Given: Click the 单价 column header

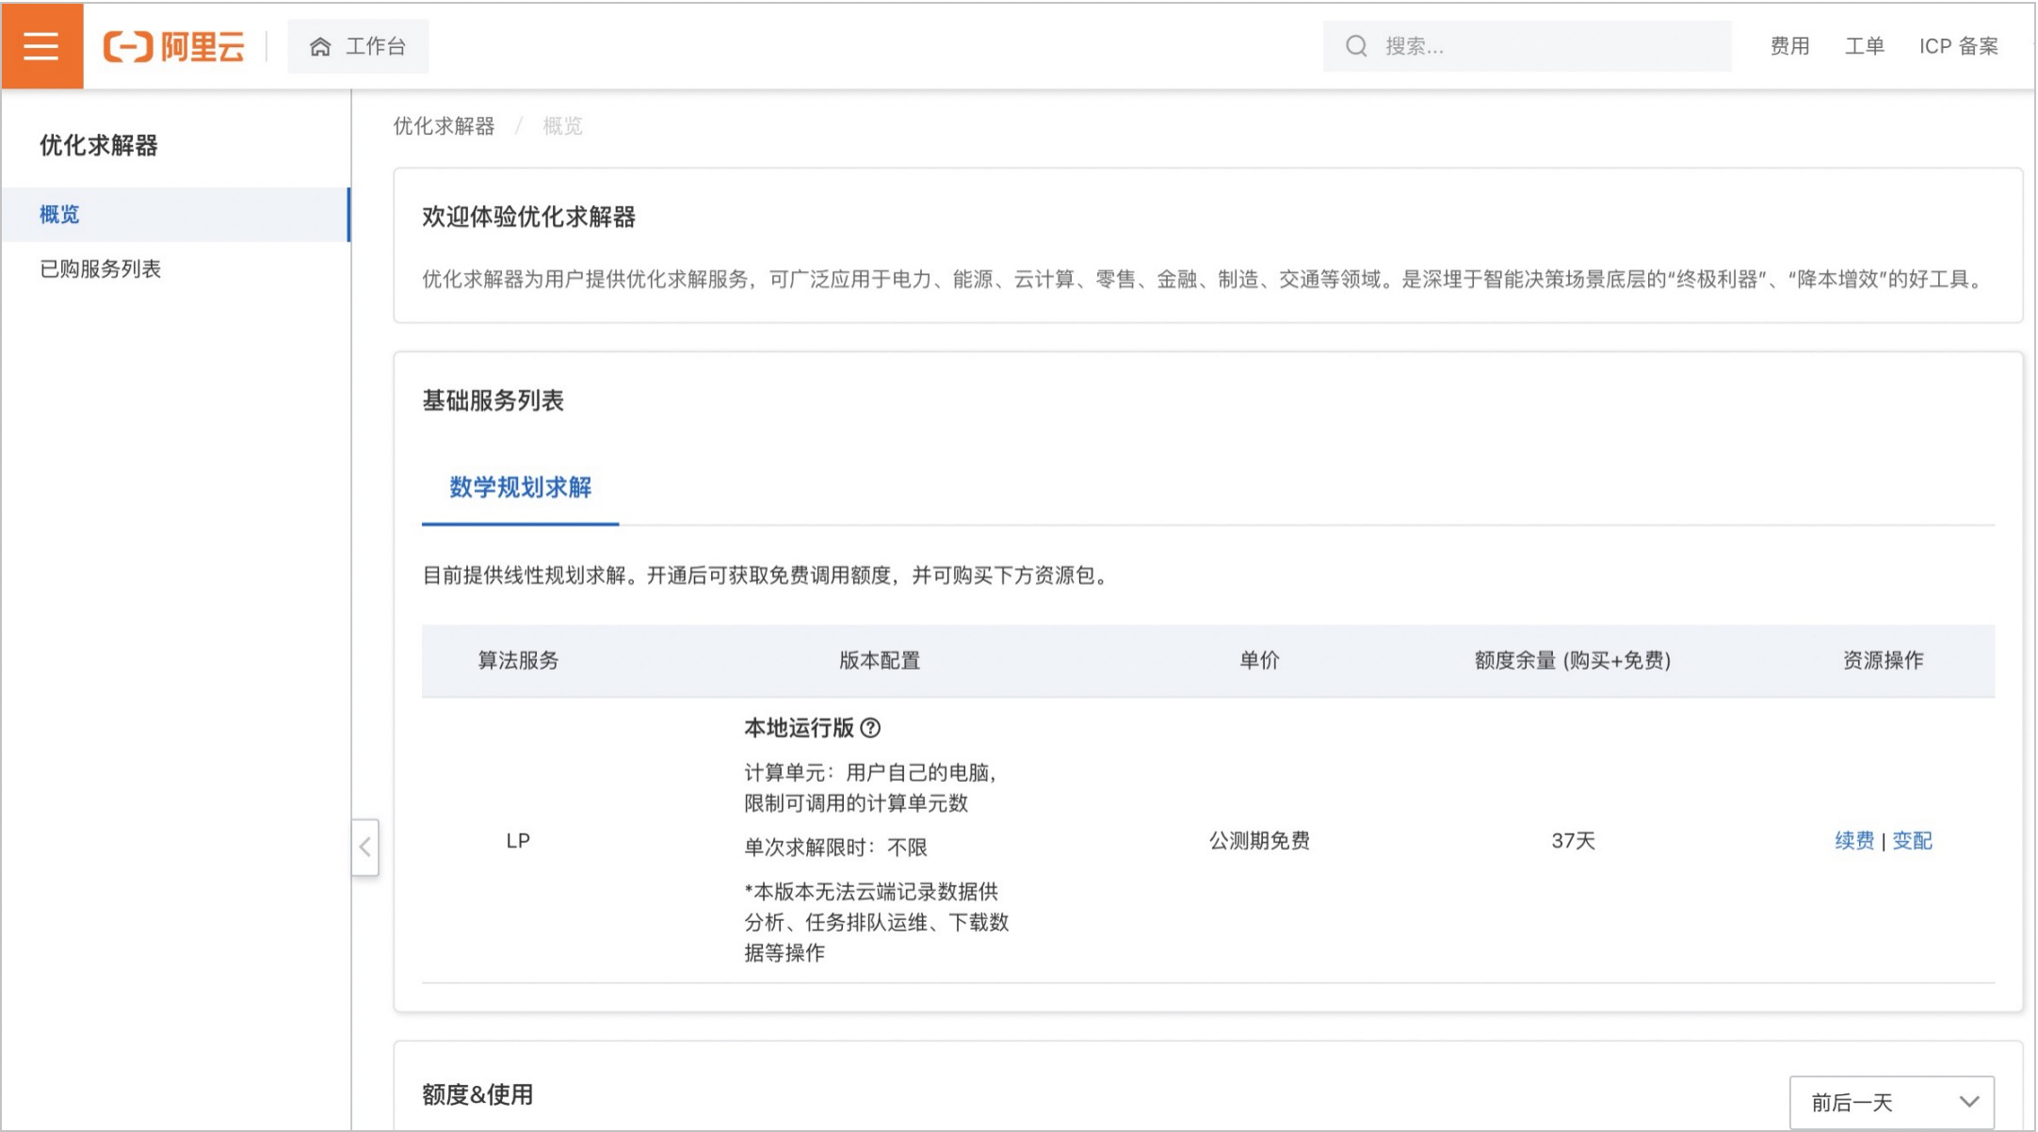Looking at the screenshot, I should (1259, 661).
